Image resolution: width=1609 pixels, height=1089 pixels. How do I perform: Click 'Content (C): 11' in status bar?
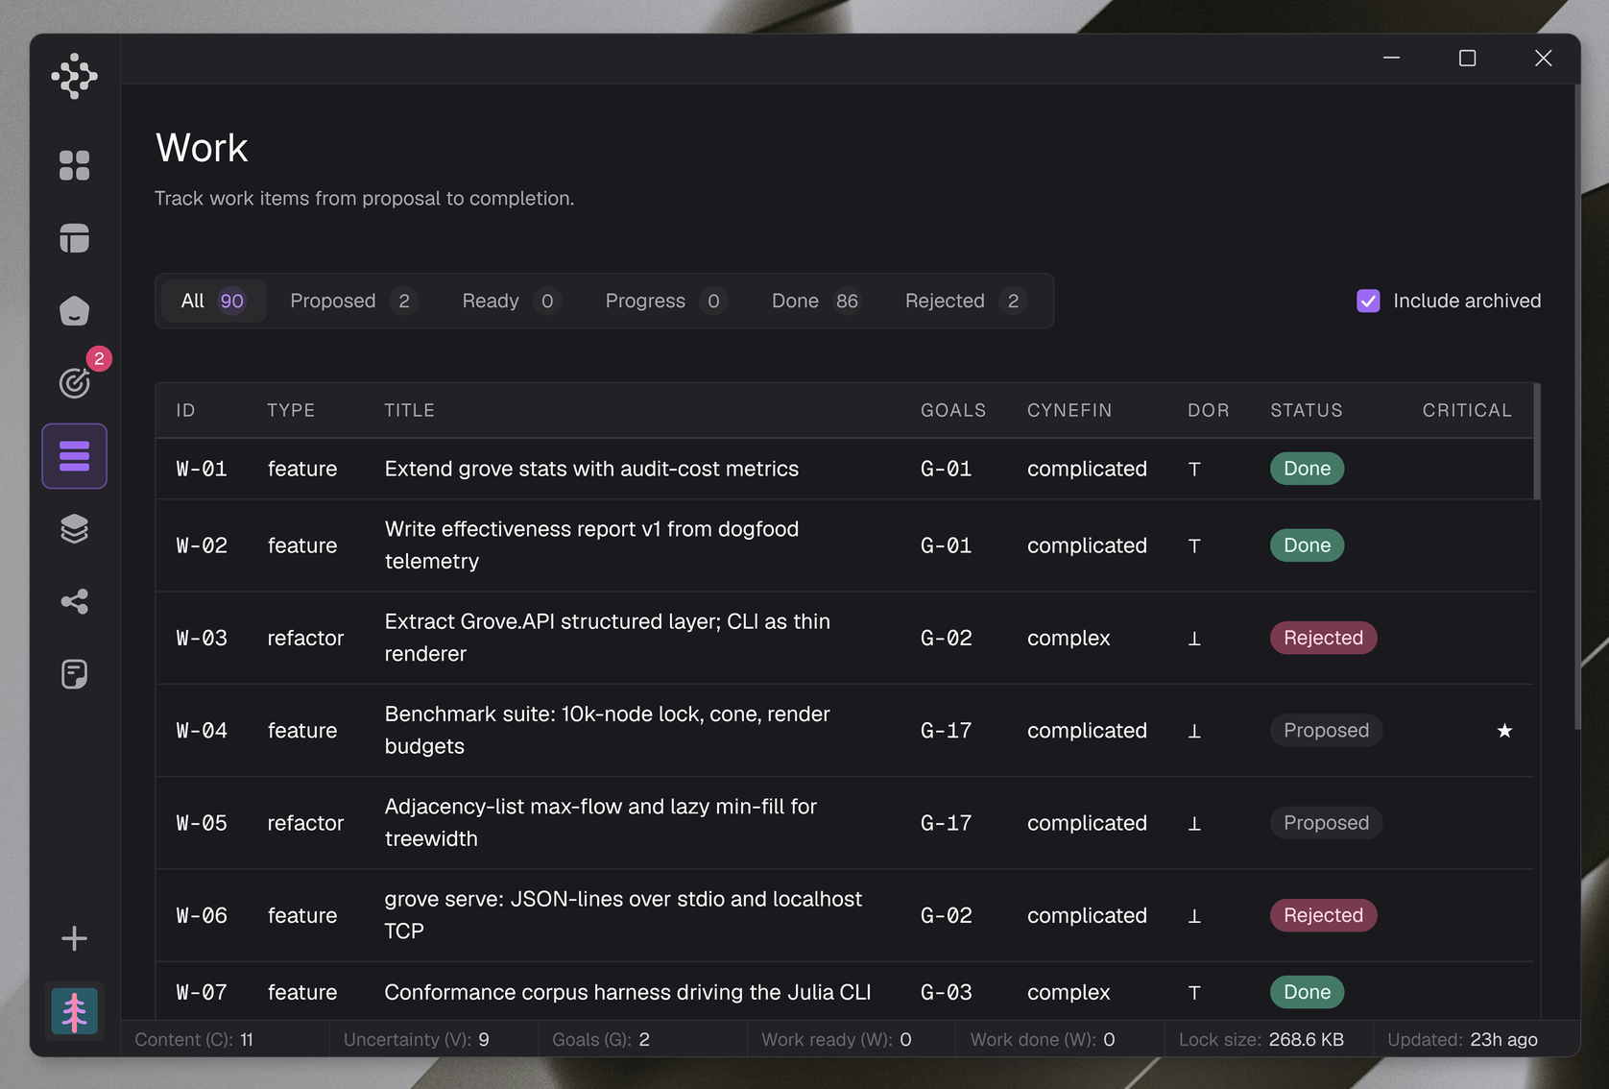pyautogui.click(x=194, y=1039)
